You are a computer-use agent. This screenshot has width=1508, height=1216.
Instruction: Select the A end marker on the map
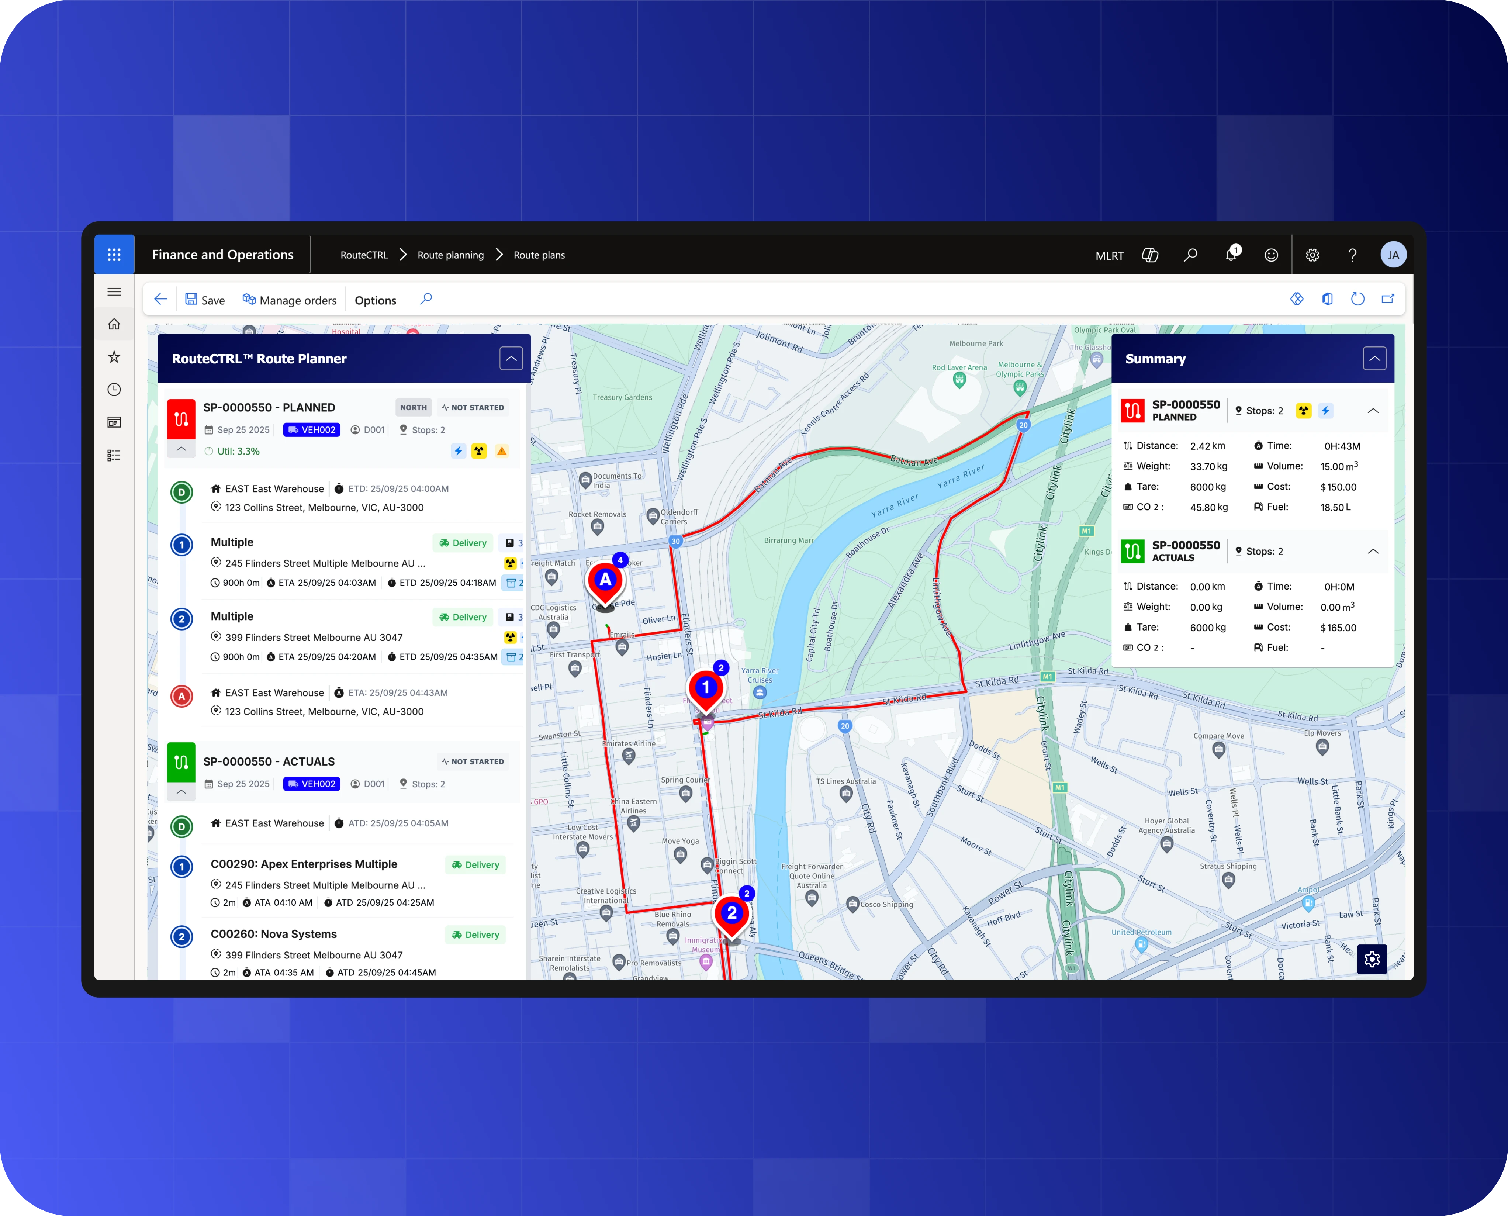(605, 581)
